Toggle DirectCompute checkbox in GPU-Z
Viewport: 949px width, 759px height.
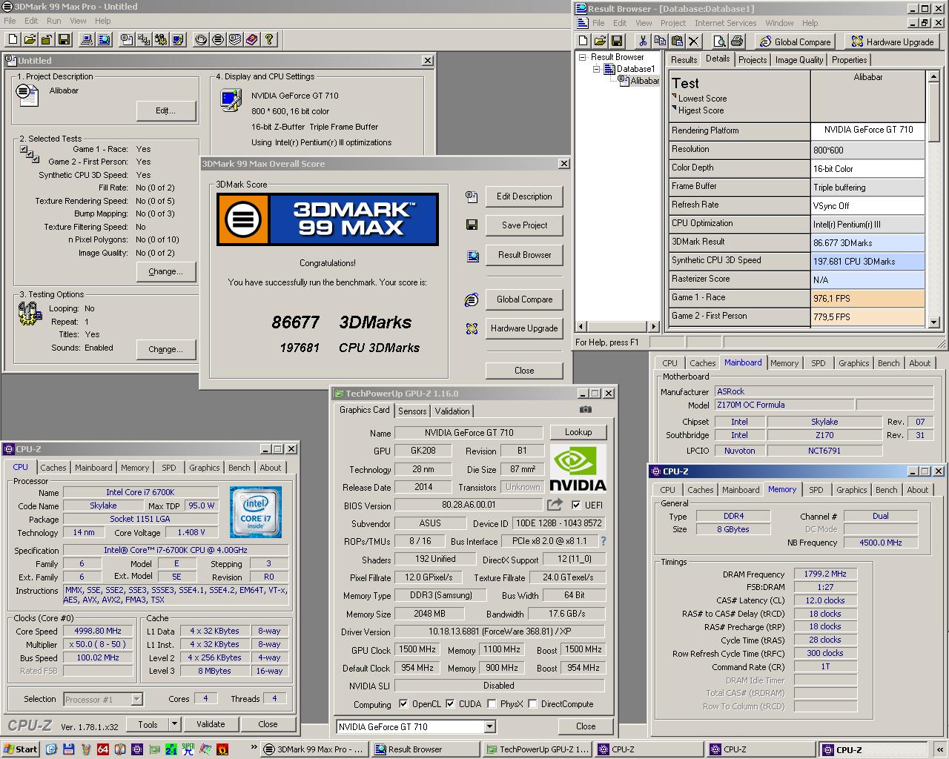tap(532, 704)
